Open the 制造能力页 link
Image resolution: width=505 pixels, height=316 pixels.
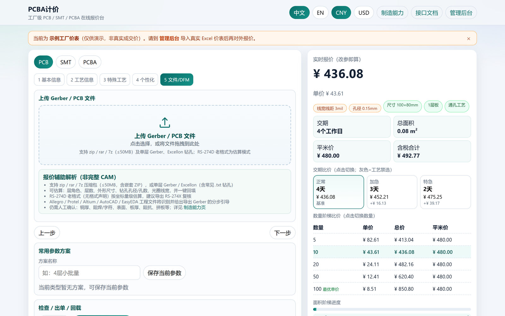[x=194, y=208]
